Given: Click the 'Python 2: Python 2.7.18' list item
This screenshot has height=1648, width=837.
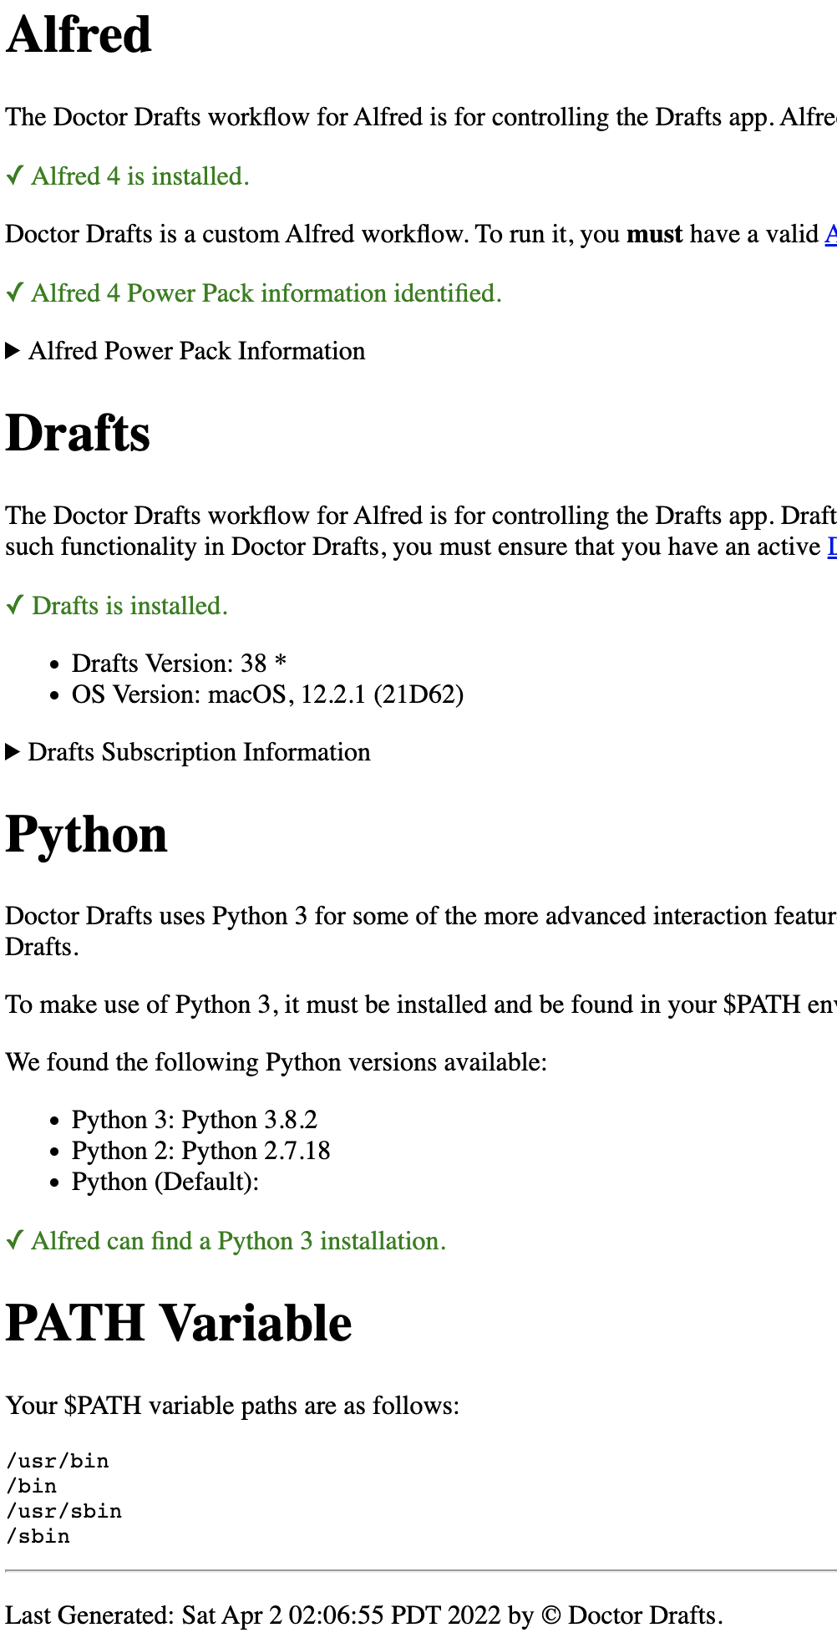Looking at the screenshot, I should tap(201, 1151).
